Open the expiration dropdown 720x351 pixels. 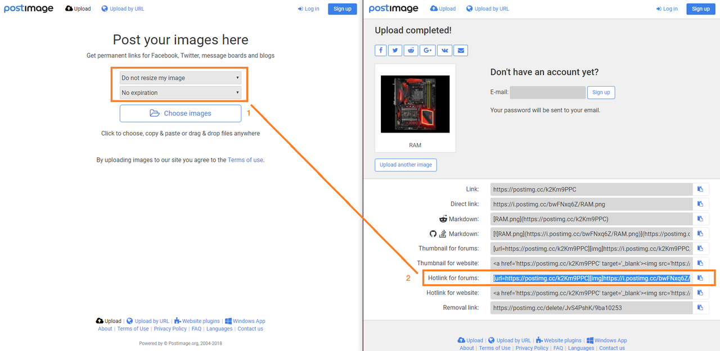click(x=181, y=93)
